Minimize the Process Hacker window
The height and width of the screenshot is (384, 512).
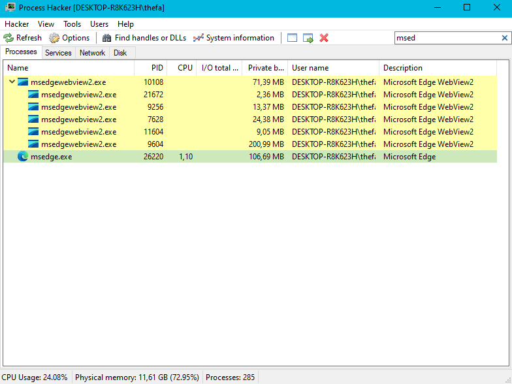(438, 7)
